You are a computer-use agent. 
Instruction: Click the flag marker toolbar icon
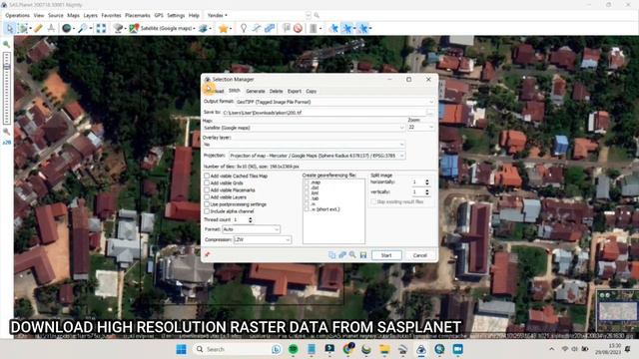(x=287, y=28)
